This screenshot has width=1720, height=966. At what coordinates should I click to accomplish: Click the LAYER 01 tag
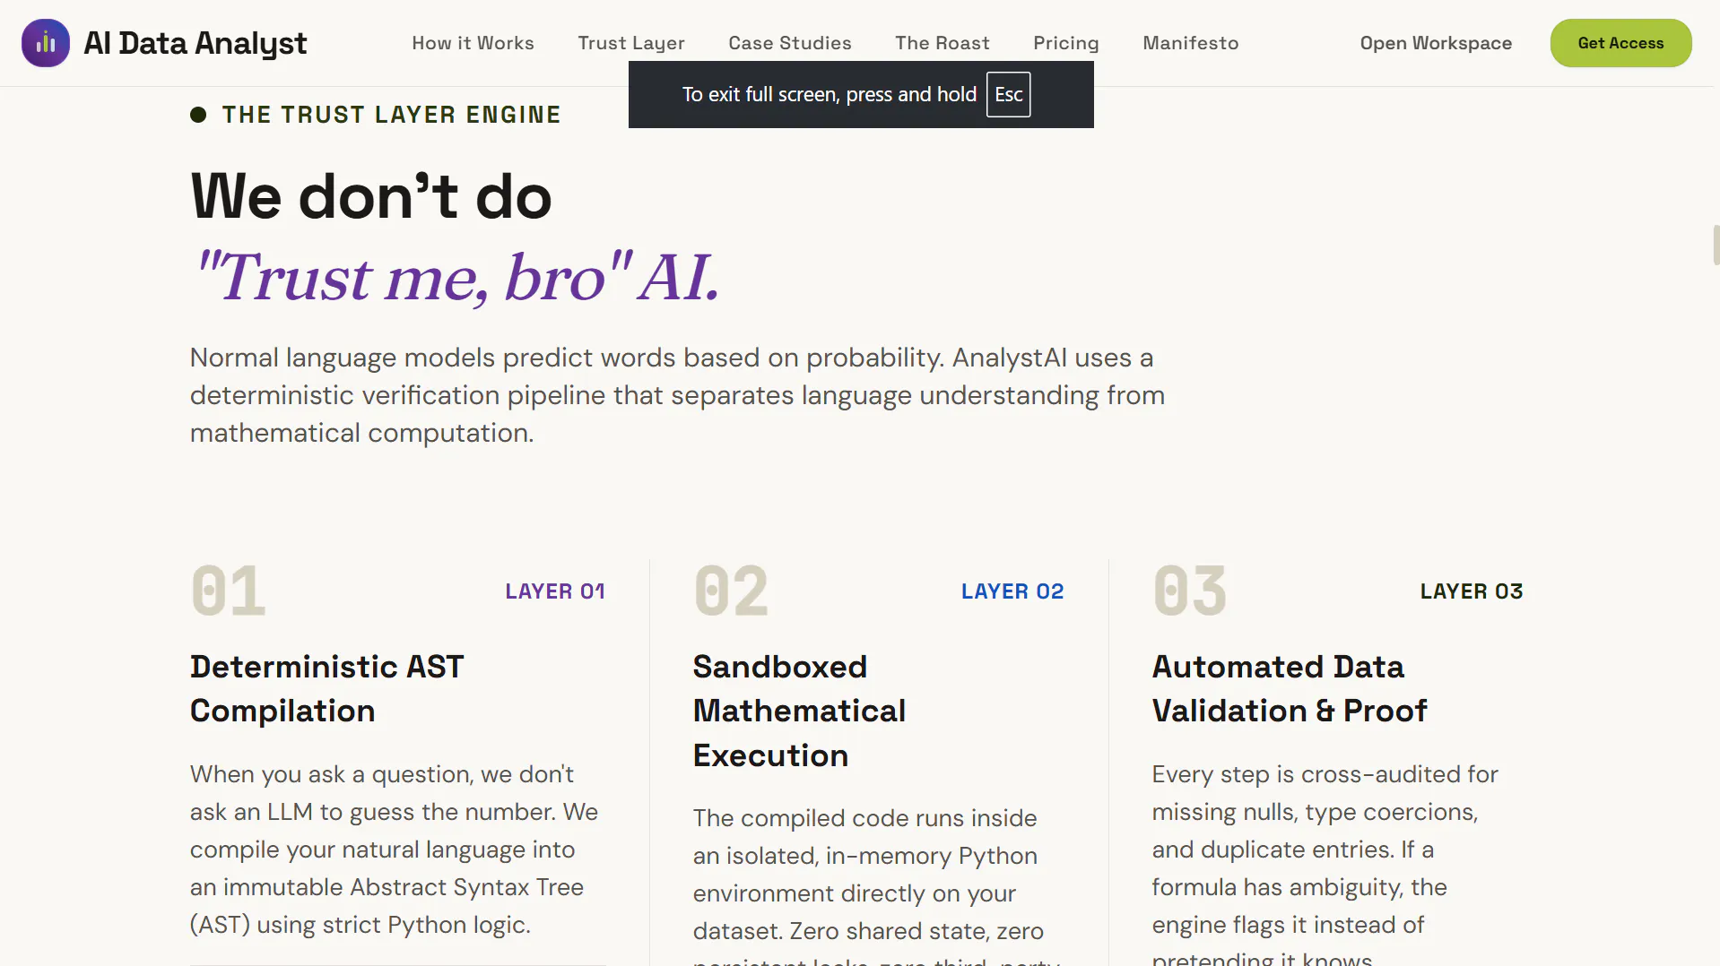[555, 591]
